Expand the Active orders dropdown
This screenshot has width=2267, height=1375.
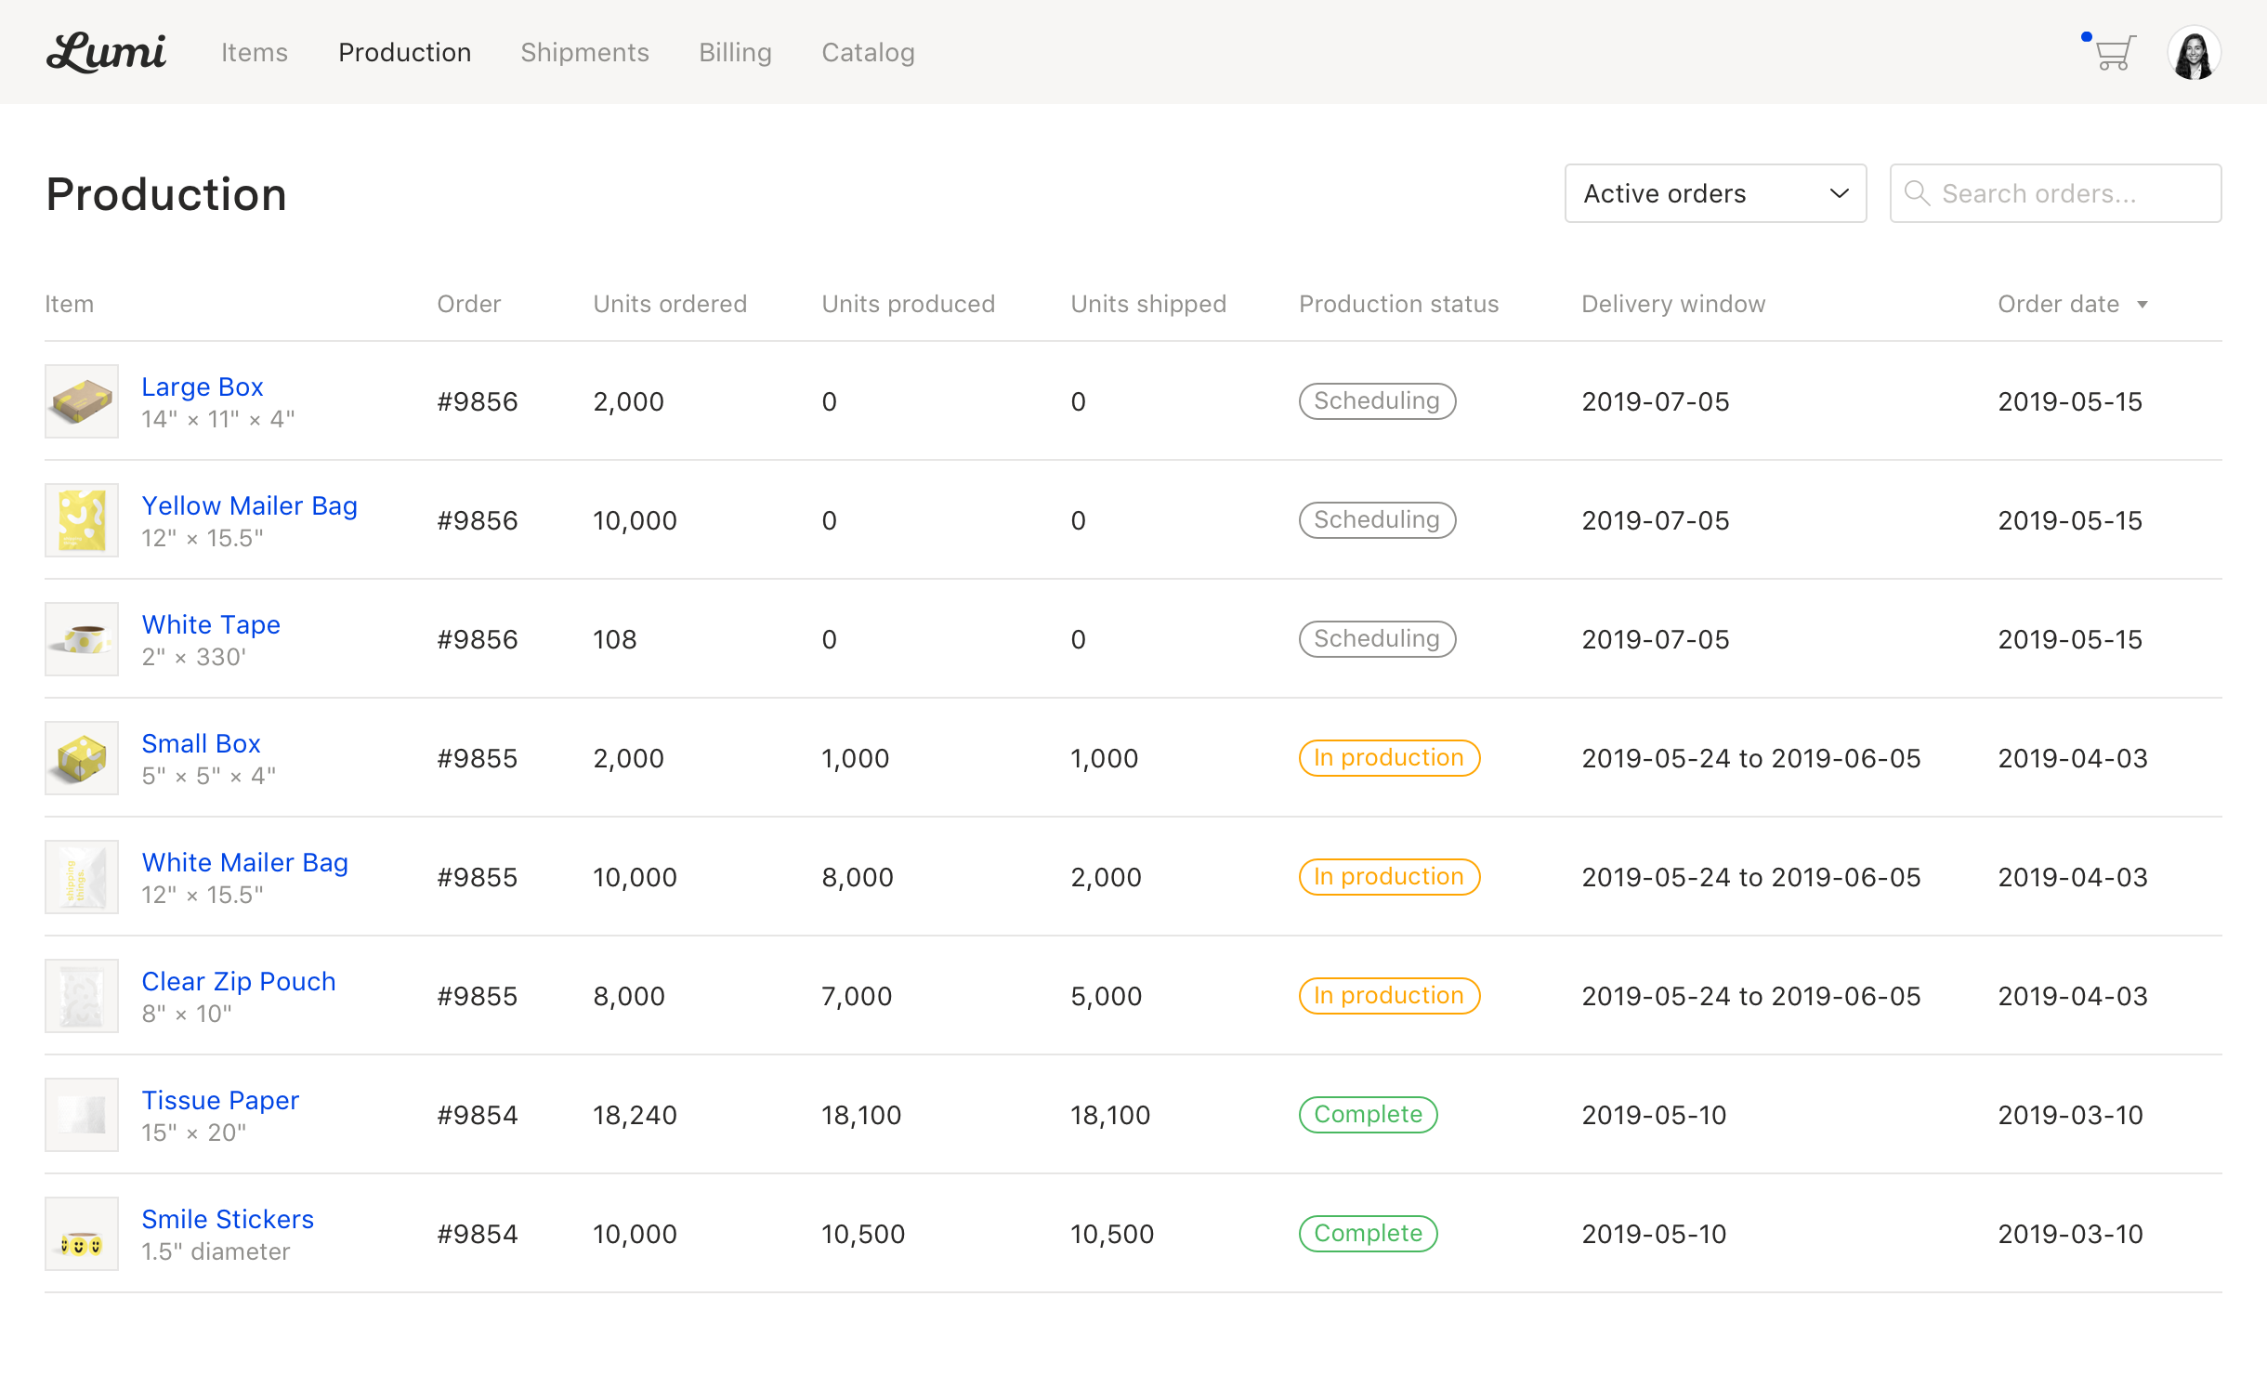pyautogui.click(x=1715, y=193)
